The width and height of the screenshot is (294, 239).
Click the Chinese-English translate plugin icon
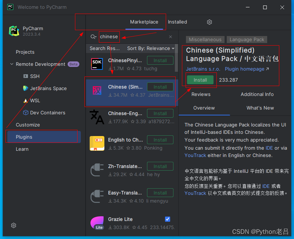click(97, 117)
